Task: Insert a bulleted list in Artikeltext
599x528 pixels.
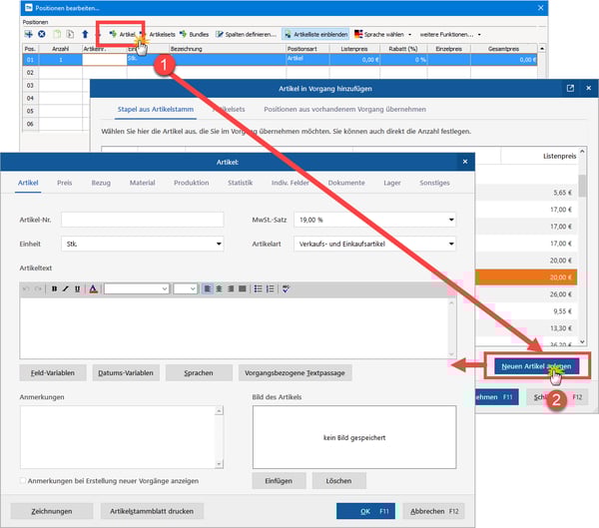Action: point(257,288)
